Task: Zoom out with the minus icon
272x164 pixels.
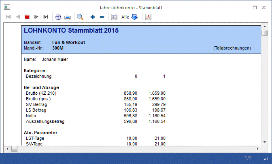Action: pos(102,17)
